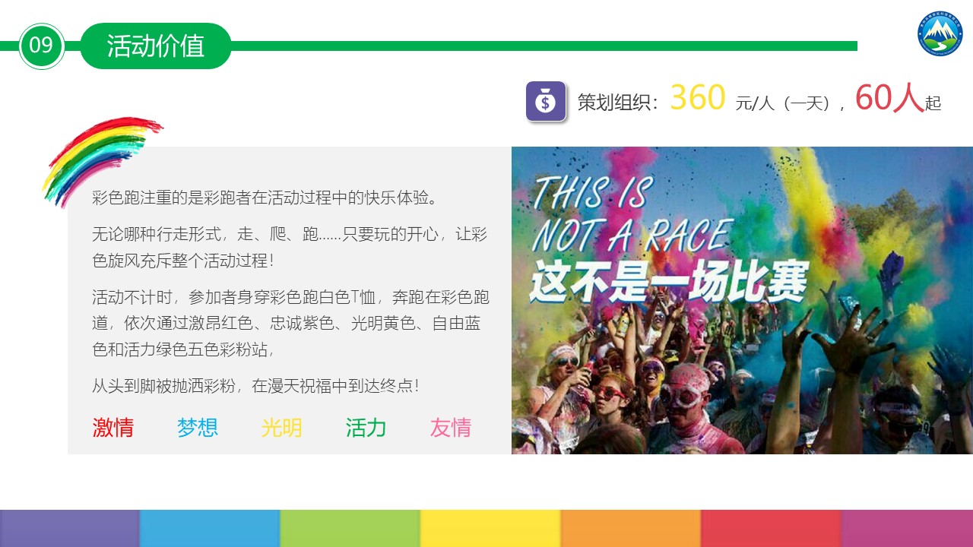Click the purple money bag icon
The image size is (973, 547).
coord(546,101)
